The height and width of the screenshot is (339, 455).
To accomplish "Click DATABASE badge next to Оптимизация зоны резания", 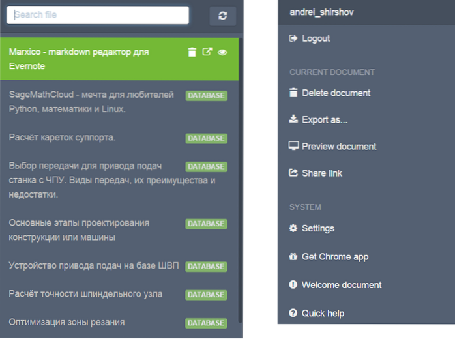I will 206,323.
